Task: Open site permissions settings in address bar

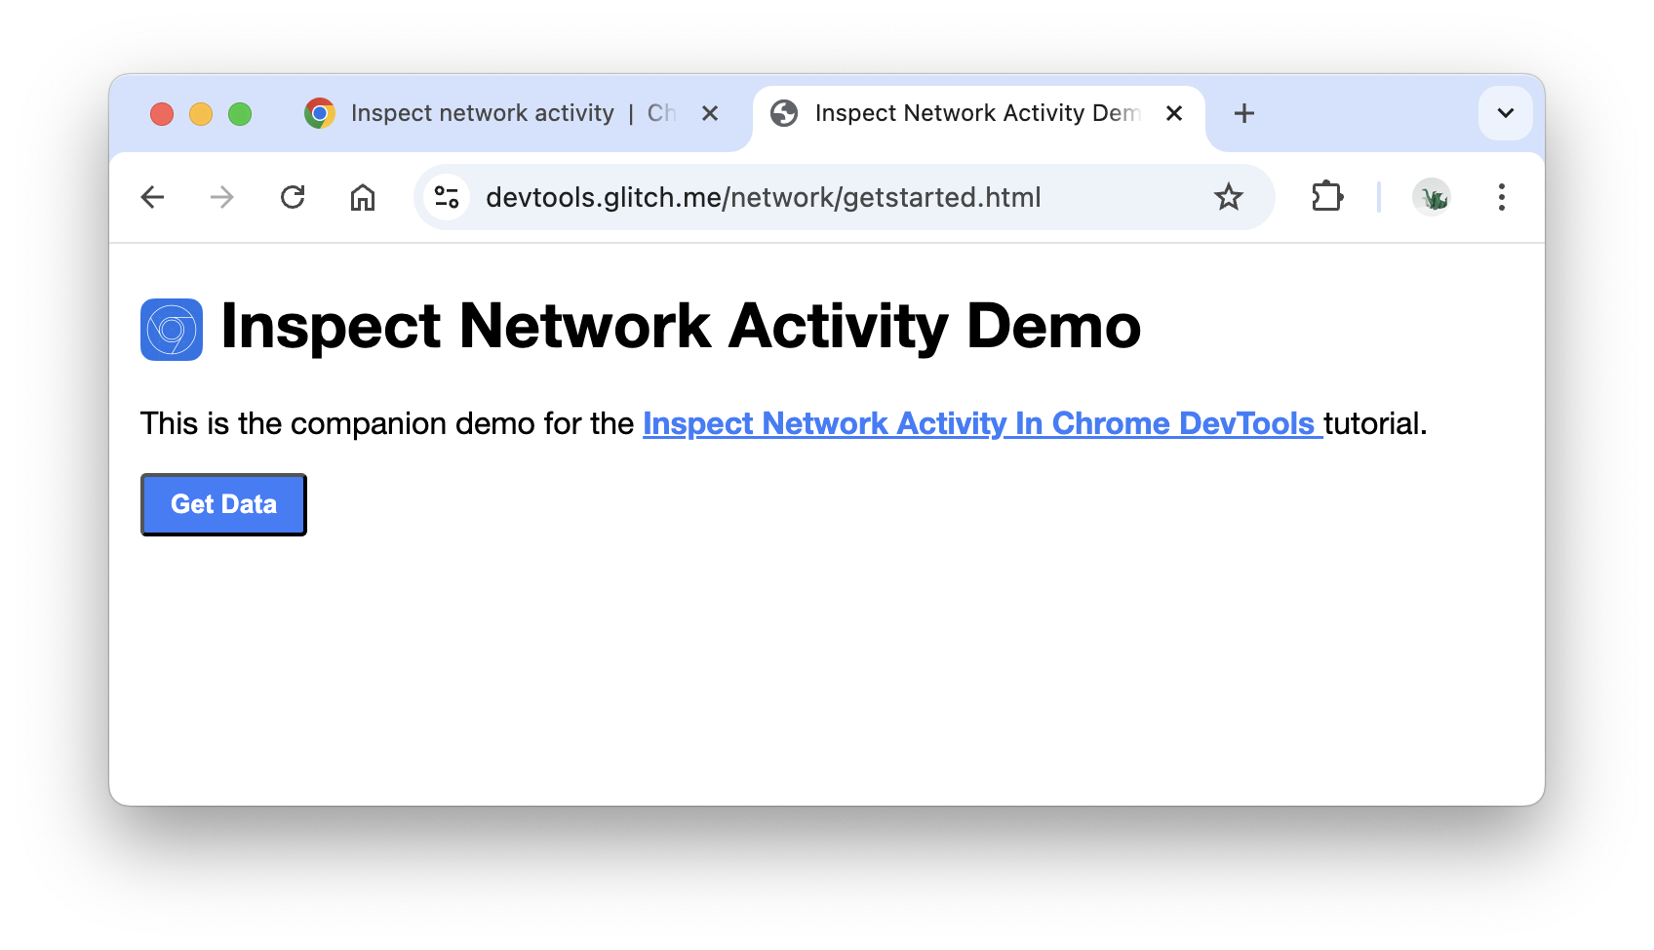Action: point(447,197)
